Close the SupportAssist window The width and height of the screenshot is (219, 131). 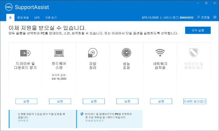215,3
